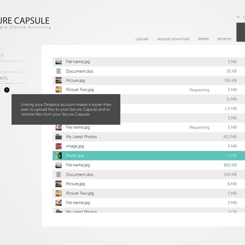Click the Secure Capsule logo title
Viewport: 245px width, 245px height.
coord(24,21)
